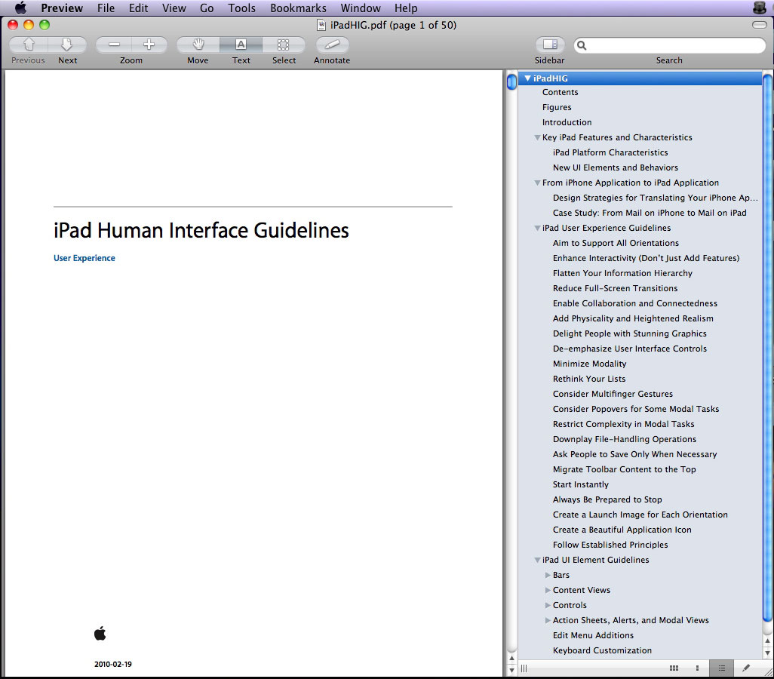Screen dimensions: 774x679
Task: Open the Apple menu
Action: pyautogui.click(x=20, y=8)
